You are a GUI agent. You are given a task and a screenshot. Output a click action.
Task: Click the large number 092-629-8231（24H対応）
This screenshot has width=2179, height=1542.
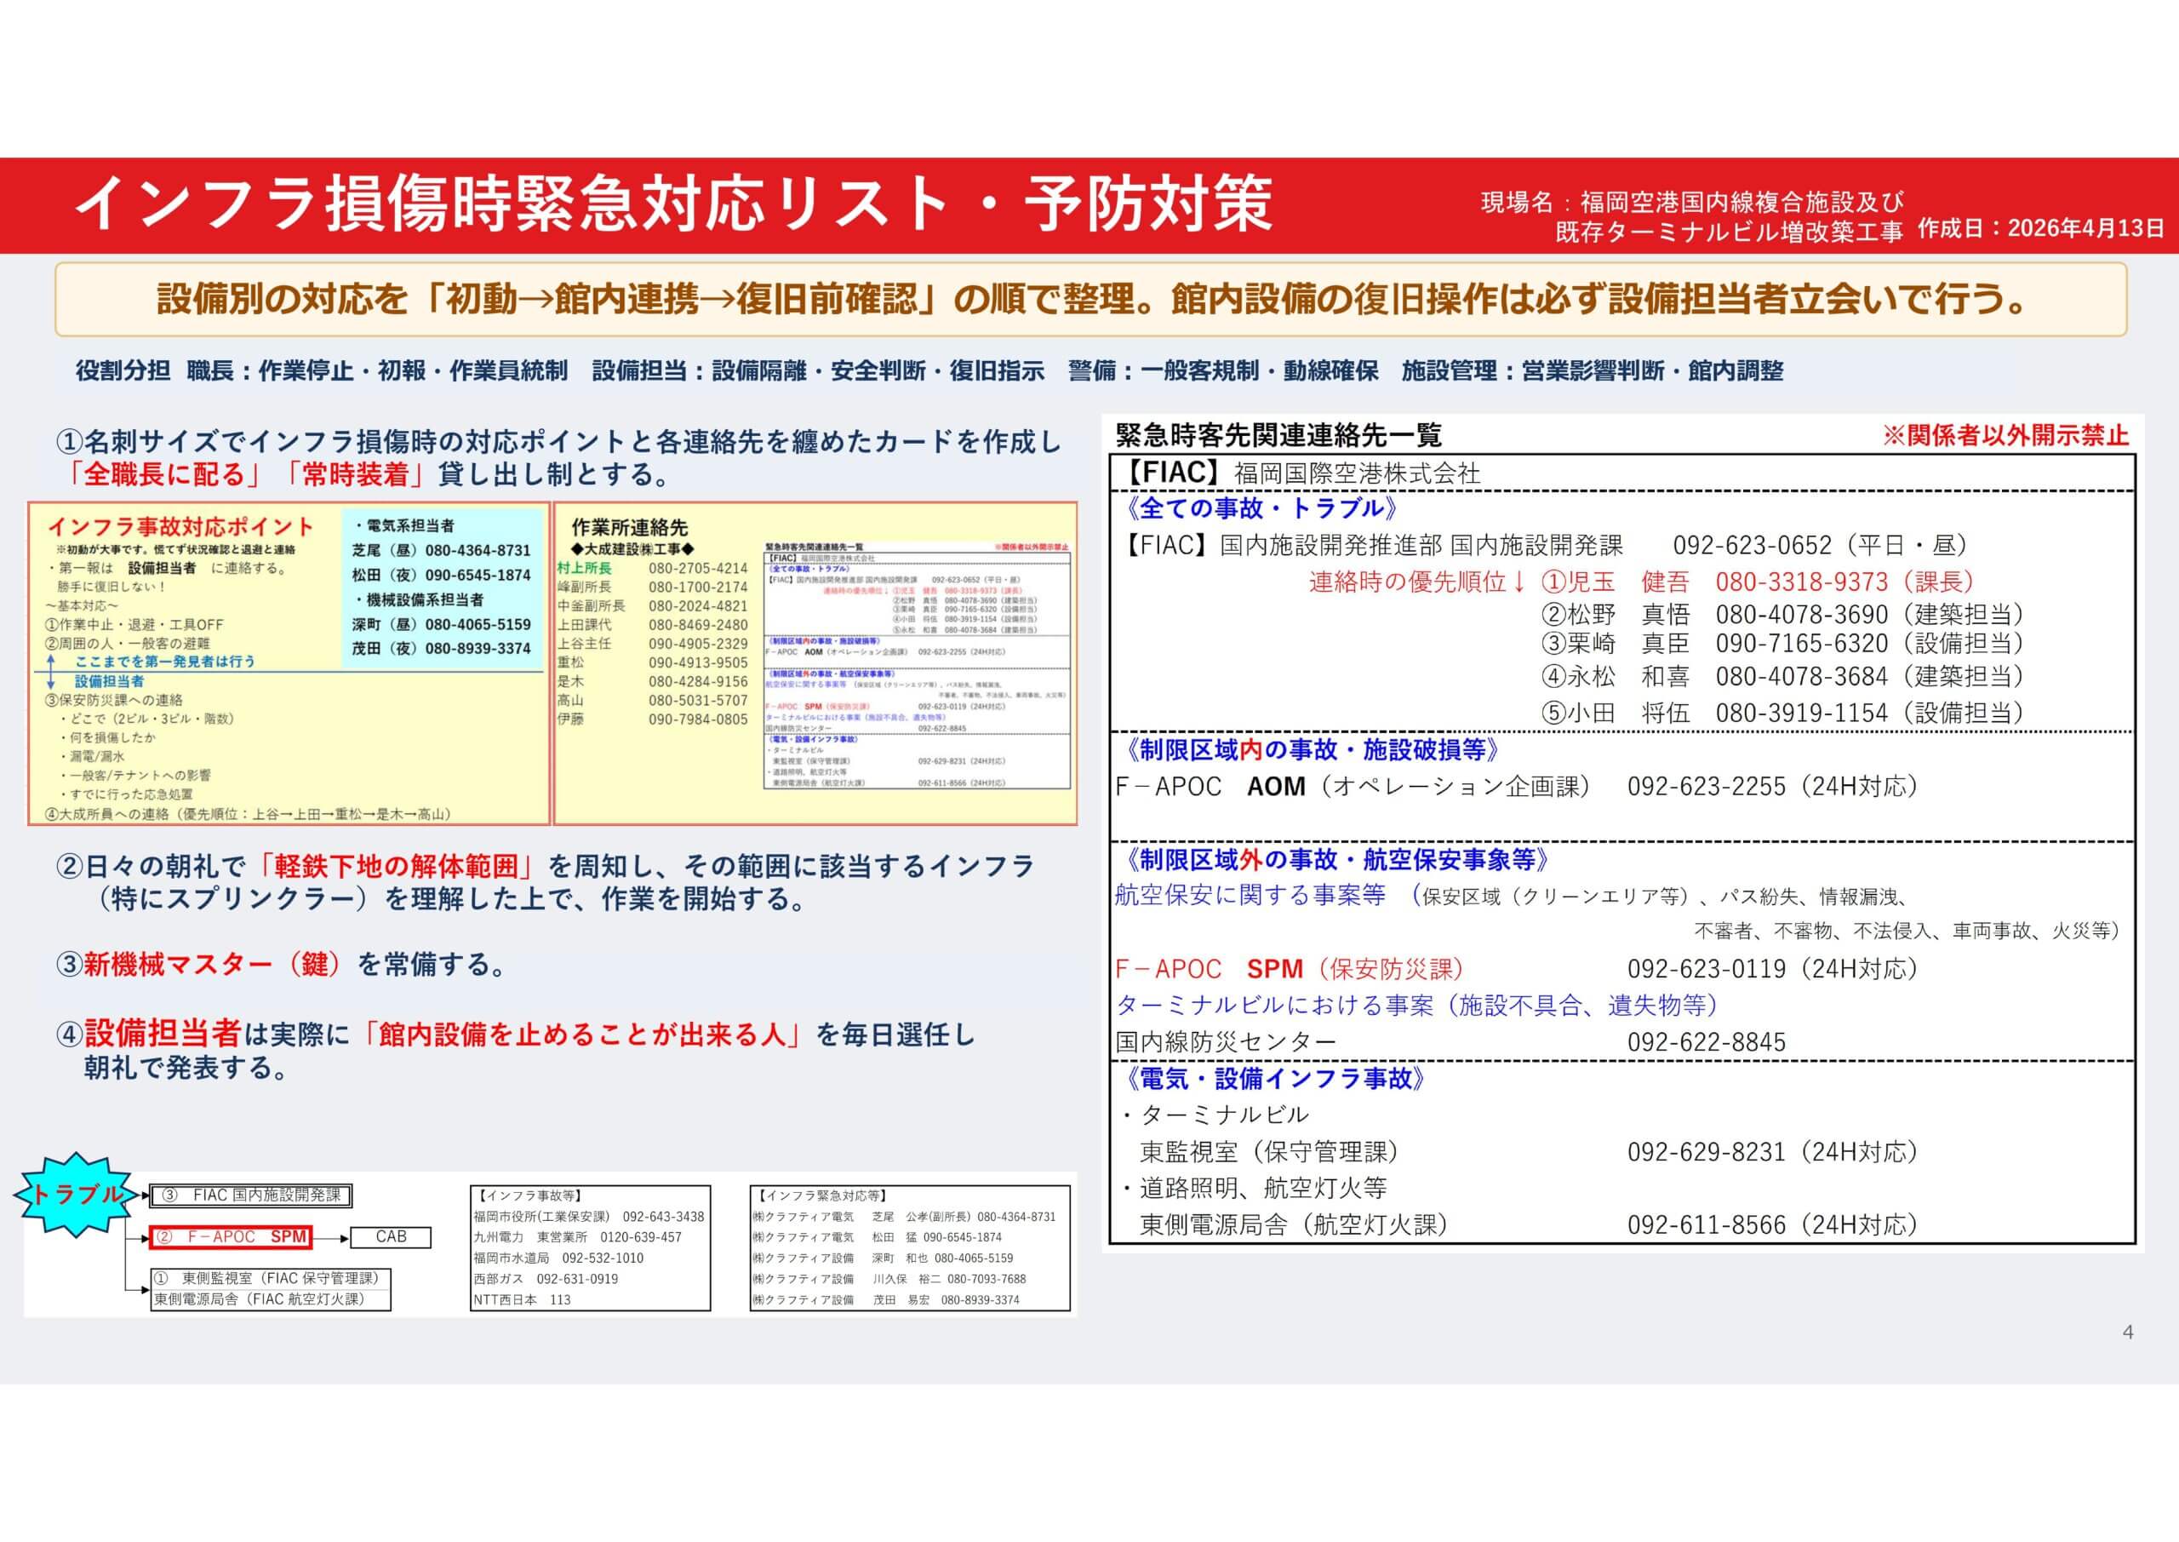(x=1774, y=1152)
